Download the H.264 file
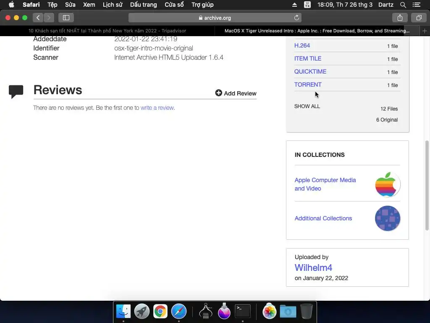This screenshot has height=323, width=430. pos(302,45)
